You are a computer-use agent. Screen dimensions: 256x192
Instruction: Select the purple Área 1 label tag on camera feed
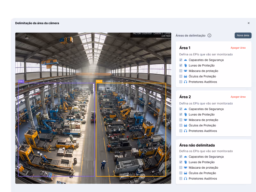pyautogui.click(x=21, y=81)
